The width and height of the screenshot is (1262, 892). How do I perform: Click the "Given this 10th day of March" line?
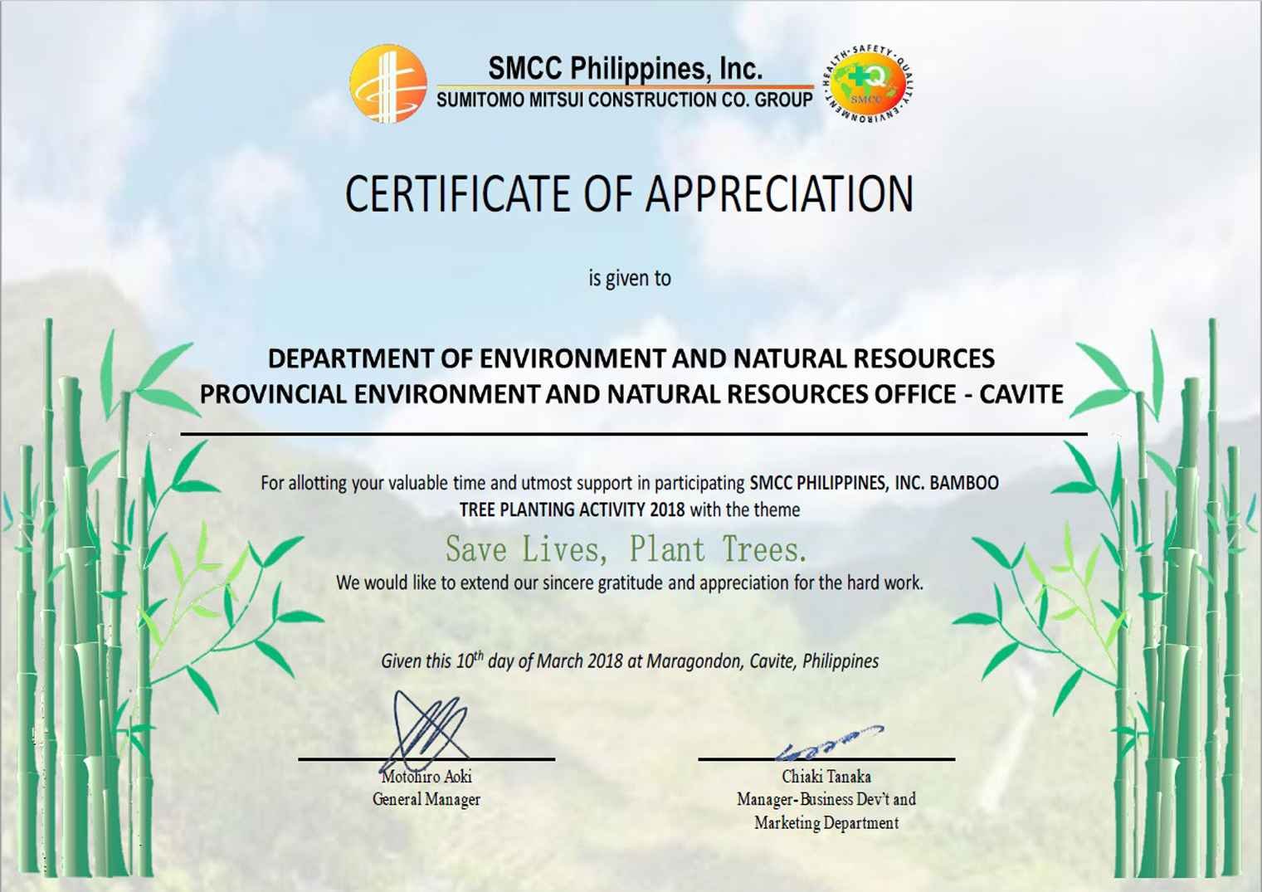tap(629, 661)
